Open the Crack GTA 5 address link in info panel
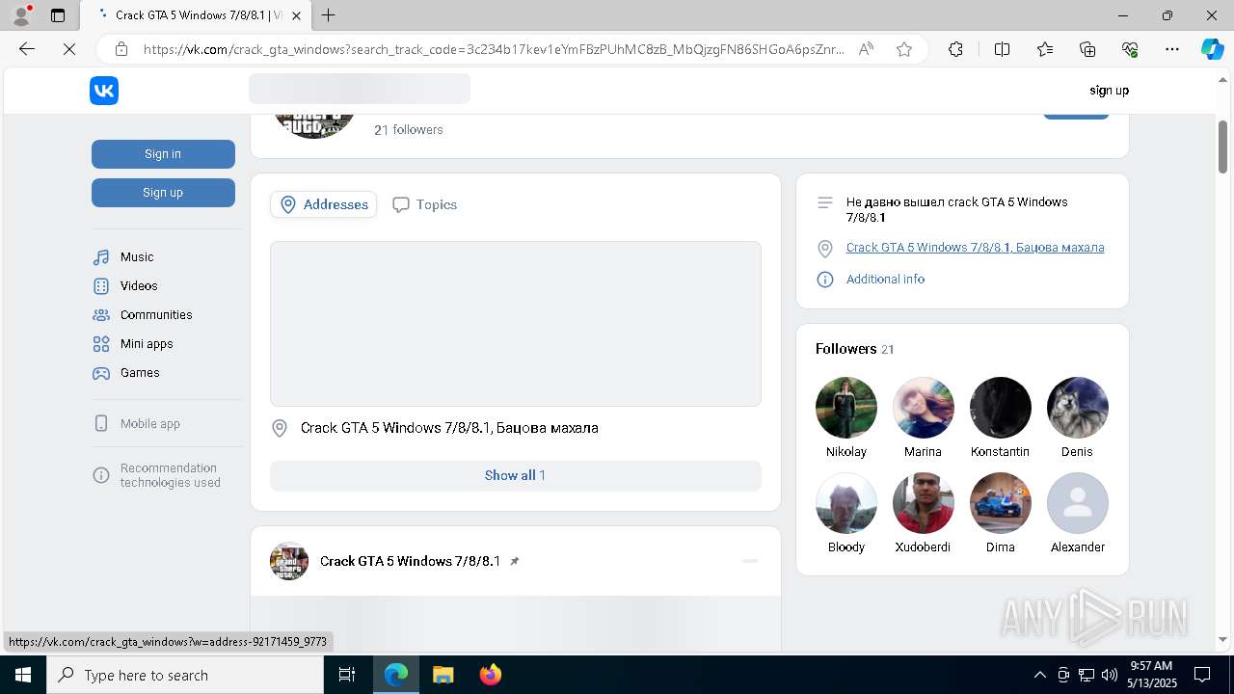1234x694 pixels. pyautogui.click(x=975, y=248)
